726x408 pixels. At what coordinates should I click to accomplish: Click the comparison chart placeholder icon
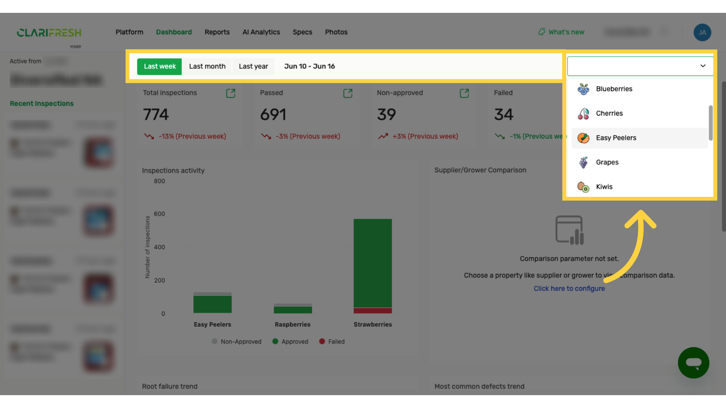569,230
